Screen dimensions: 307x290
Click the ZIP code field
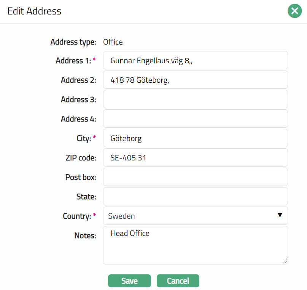[195, 158]
